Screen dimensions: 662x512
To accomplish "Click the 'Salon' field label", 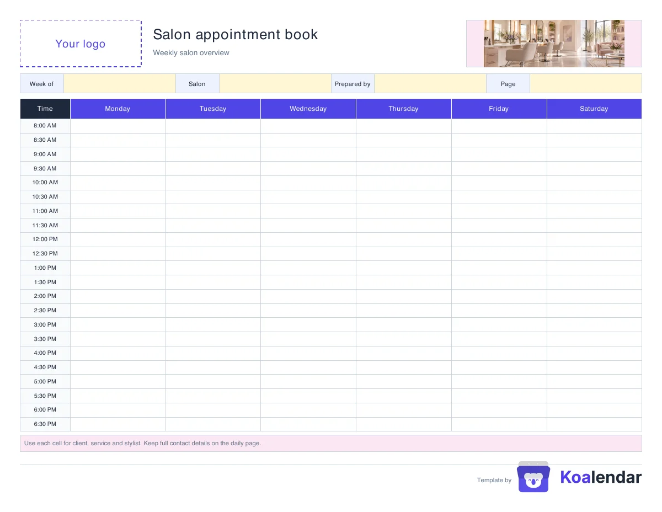I will pyautogui.click(x=197, y=84).
